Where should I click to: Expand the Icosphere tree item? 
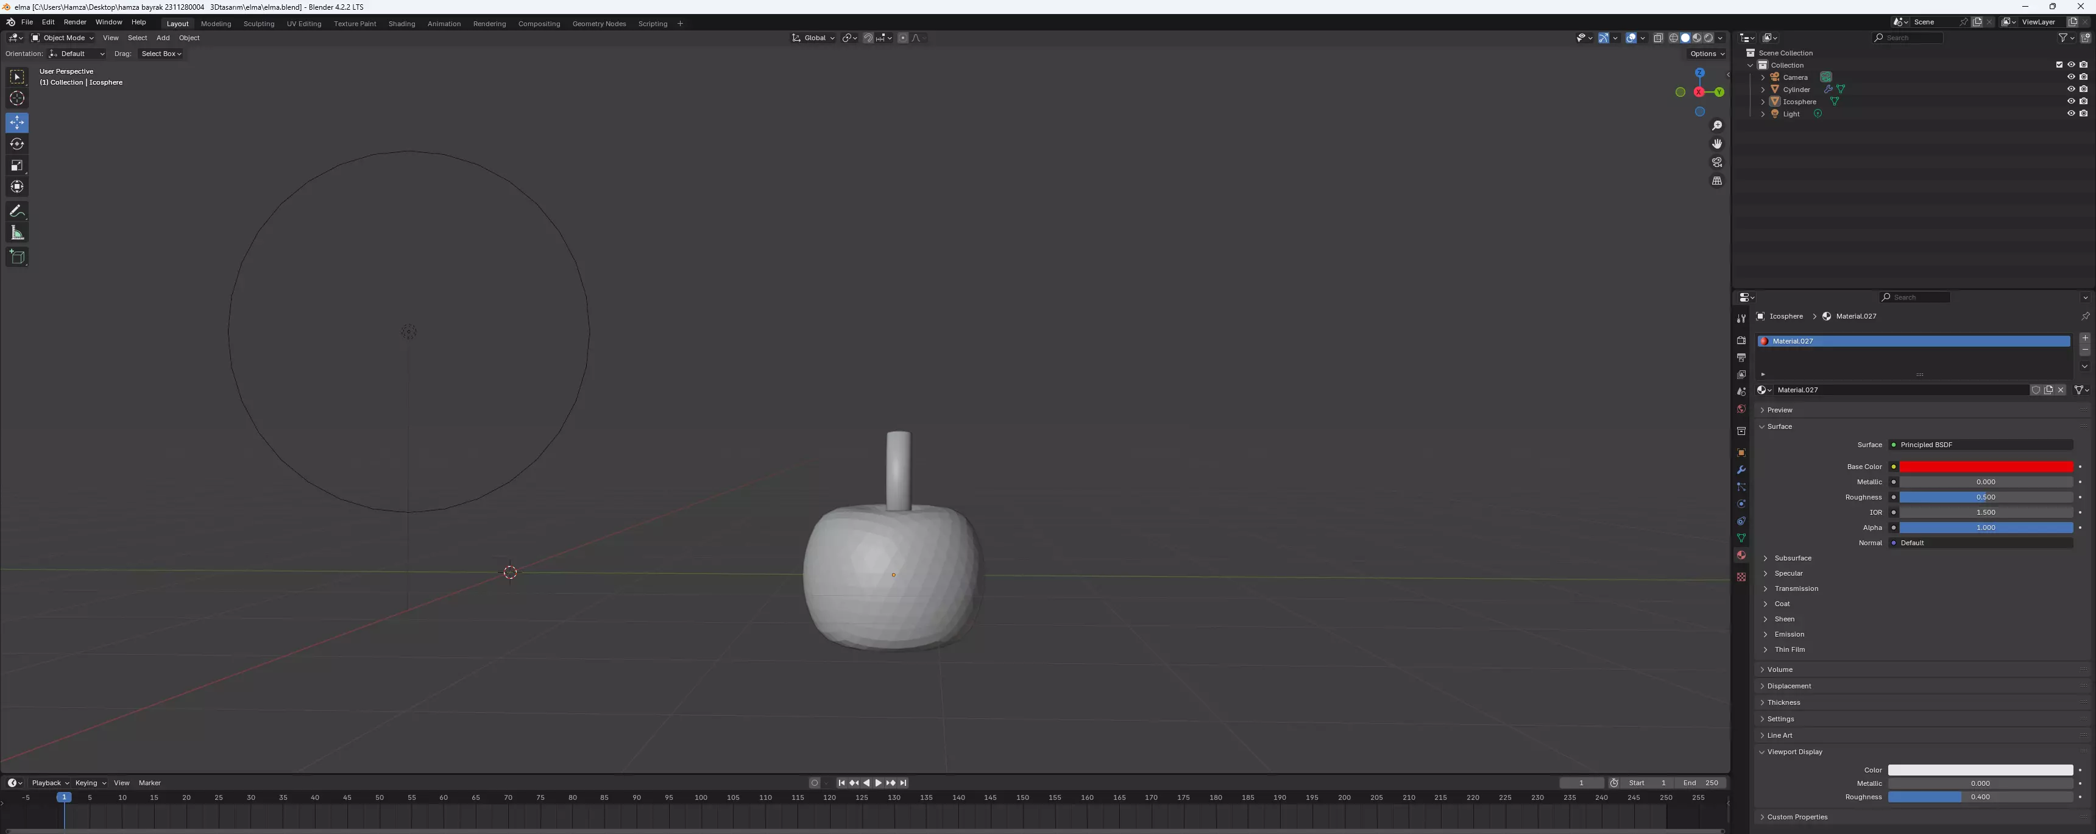(1763, 102)
